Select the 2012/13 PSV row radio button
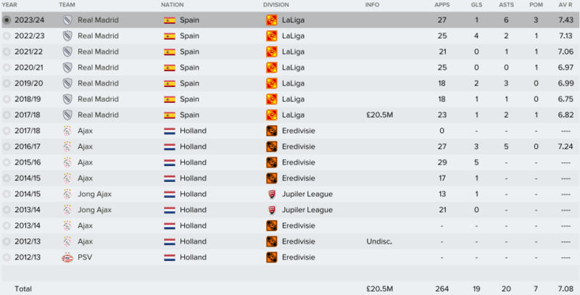 pyautogui.click(x=7, y=257)
